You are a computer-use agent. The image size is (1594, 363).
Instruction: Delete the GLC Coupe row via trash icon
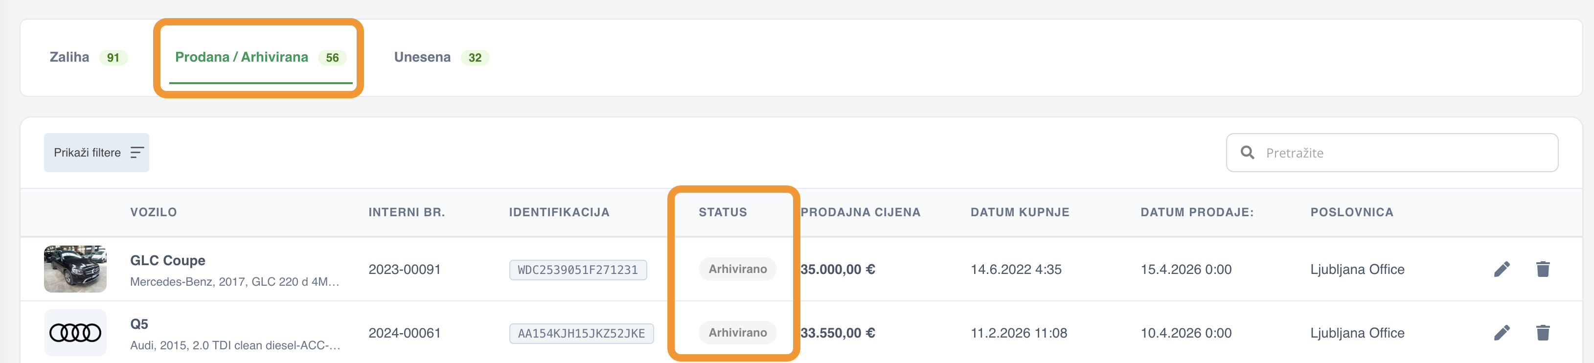[x=1543, y=269]
